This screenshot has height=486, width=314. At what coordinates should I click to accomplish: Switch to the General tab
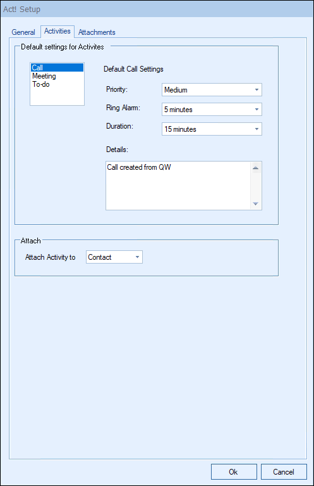(23, 32)
